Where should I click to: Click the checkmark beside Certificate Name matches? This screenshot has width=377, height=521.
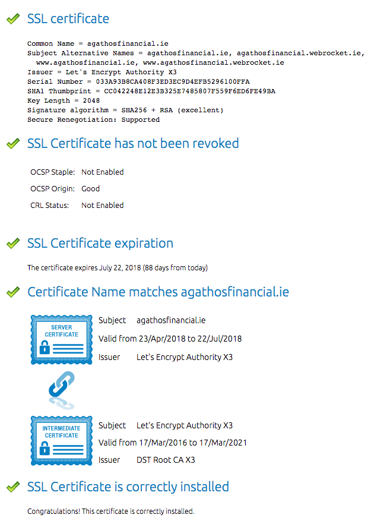click(13, 292)
